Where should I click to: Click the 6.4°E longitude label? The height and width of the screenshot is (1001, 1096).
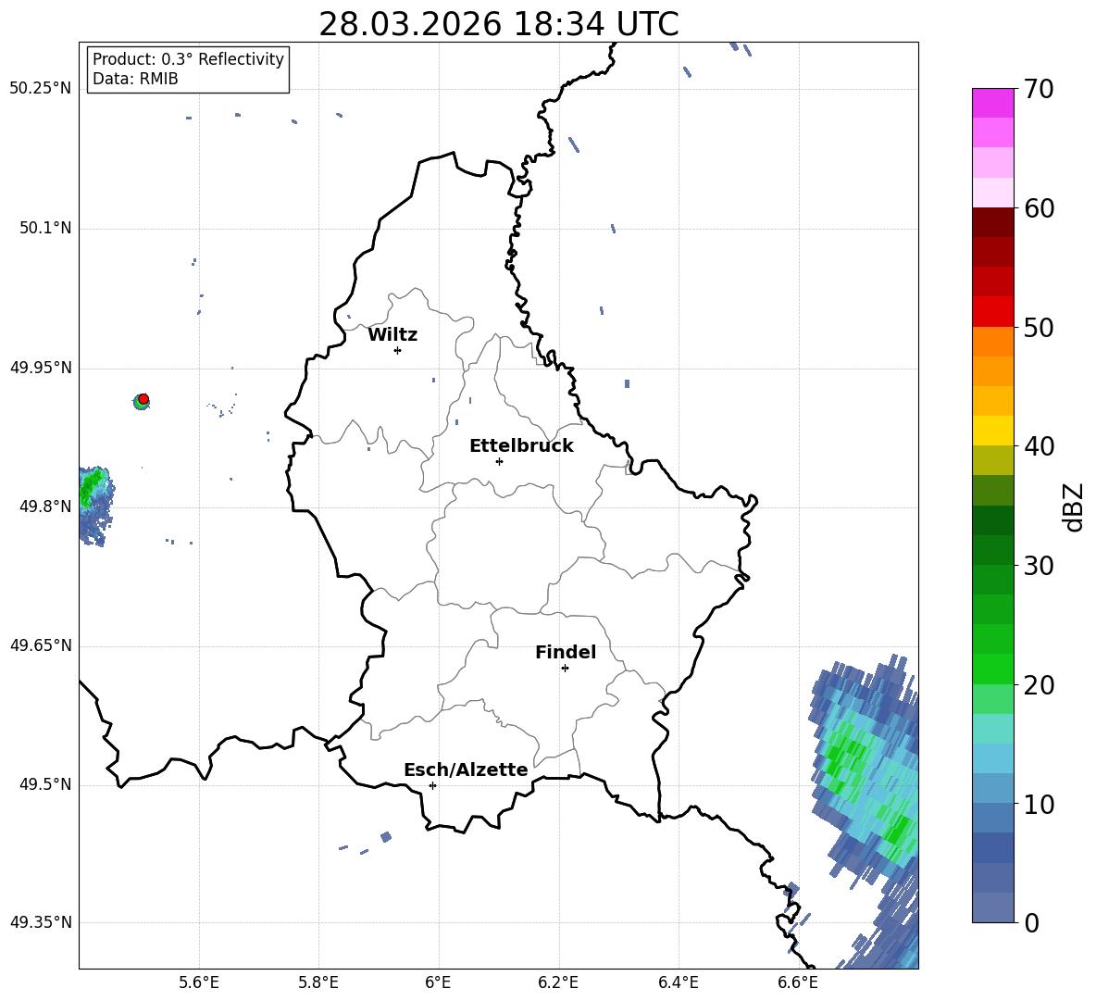[678, 983]
